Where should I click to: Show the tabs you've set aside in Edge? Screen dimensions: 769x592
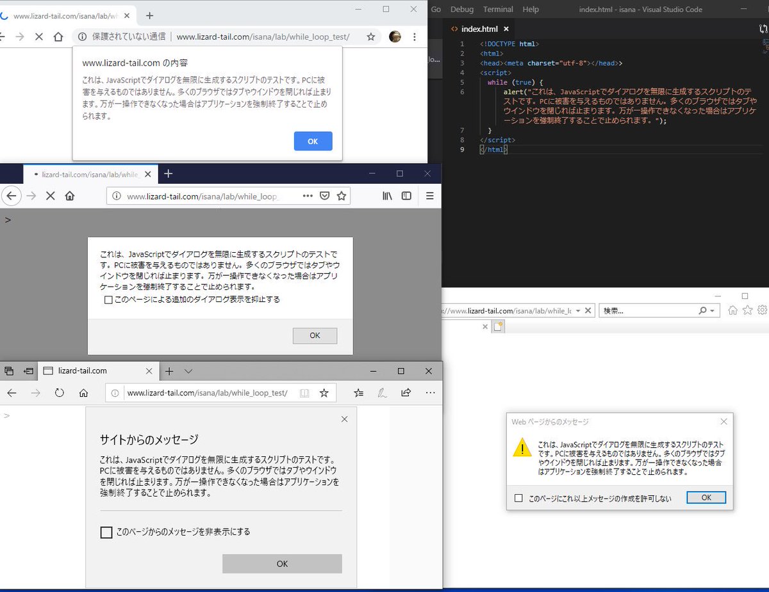point(9,371)
